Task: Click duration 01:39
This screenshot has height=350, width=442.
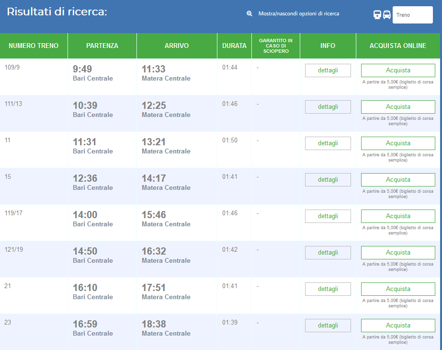Action: coord(230,322)
